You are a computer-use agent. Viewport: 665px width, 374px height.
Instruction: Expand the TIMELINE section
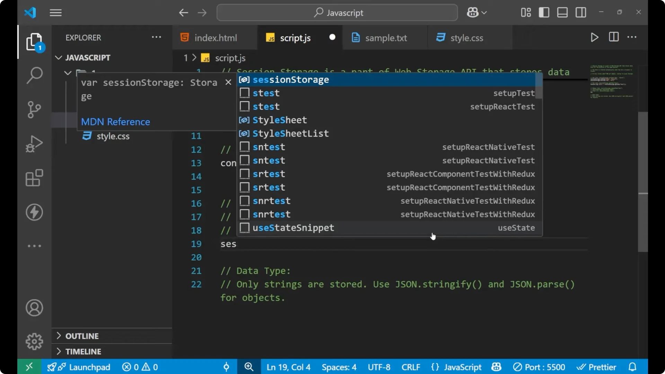pos(83,351)
